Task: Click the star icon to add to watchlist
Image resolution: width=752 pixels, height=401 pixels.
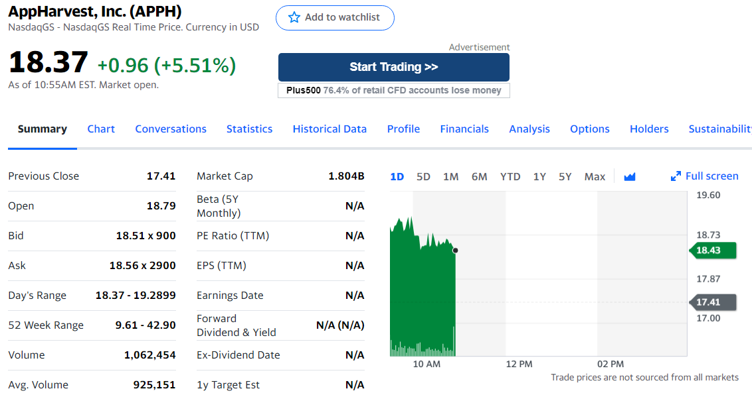Action: point(294,17)
